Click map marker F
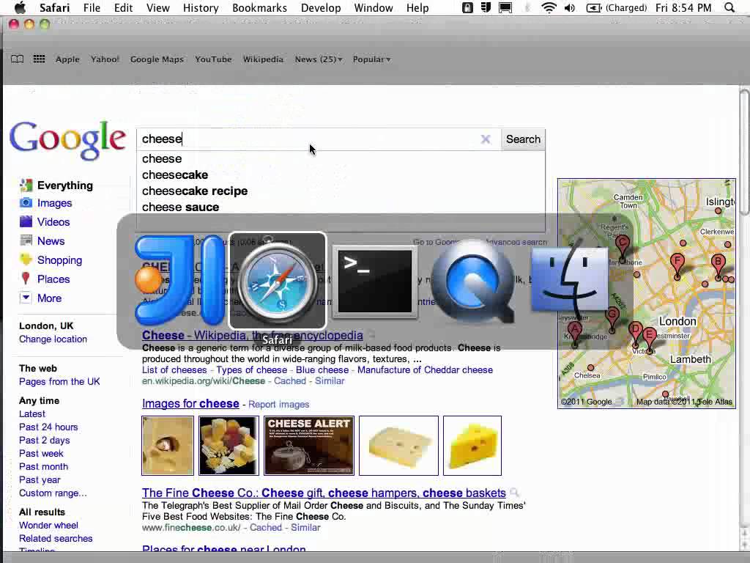Viewport: 750px width, 563px height. coord(677,265)
